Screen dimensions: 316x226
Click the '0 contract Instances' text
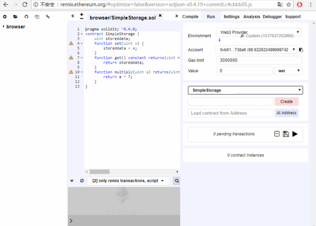245,155
